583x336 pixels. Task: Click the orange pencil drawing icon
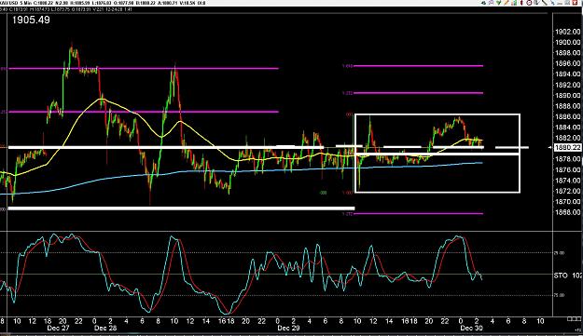click(507, 3)
